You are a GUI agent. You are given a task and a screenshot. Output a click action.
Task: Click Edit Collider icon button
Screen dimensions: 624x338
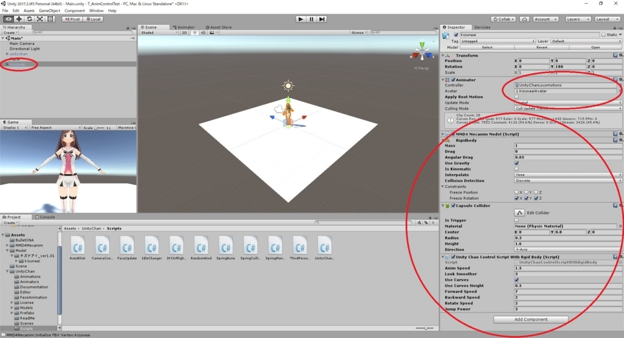(519, 213)
